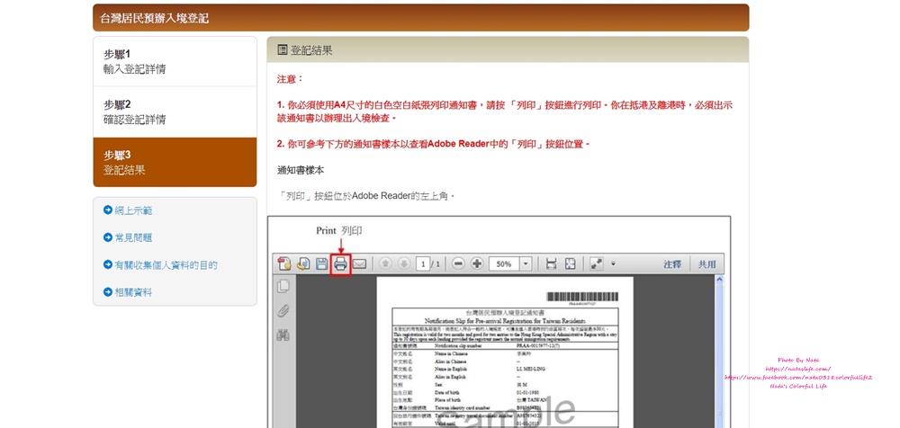Open 有關收集個人資料的目的 link
Viewport: 900px width, 428px height.
tap(166, 265)
